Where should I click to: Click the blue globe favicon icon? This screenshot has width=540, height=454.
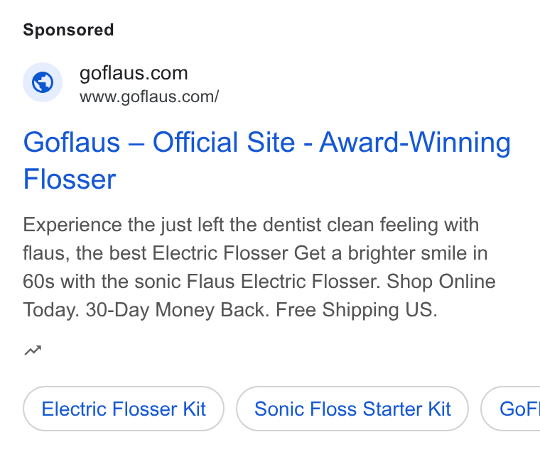(x=43, y=82)
